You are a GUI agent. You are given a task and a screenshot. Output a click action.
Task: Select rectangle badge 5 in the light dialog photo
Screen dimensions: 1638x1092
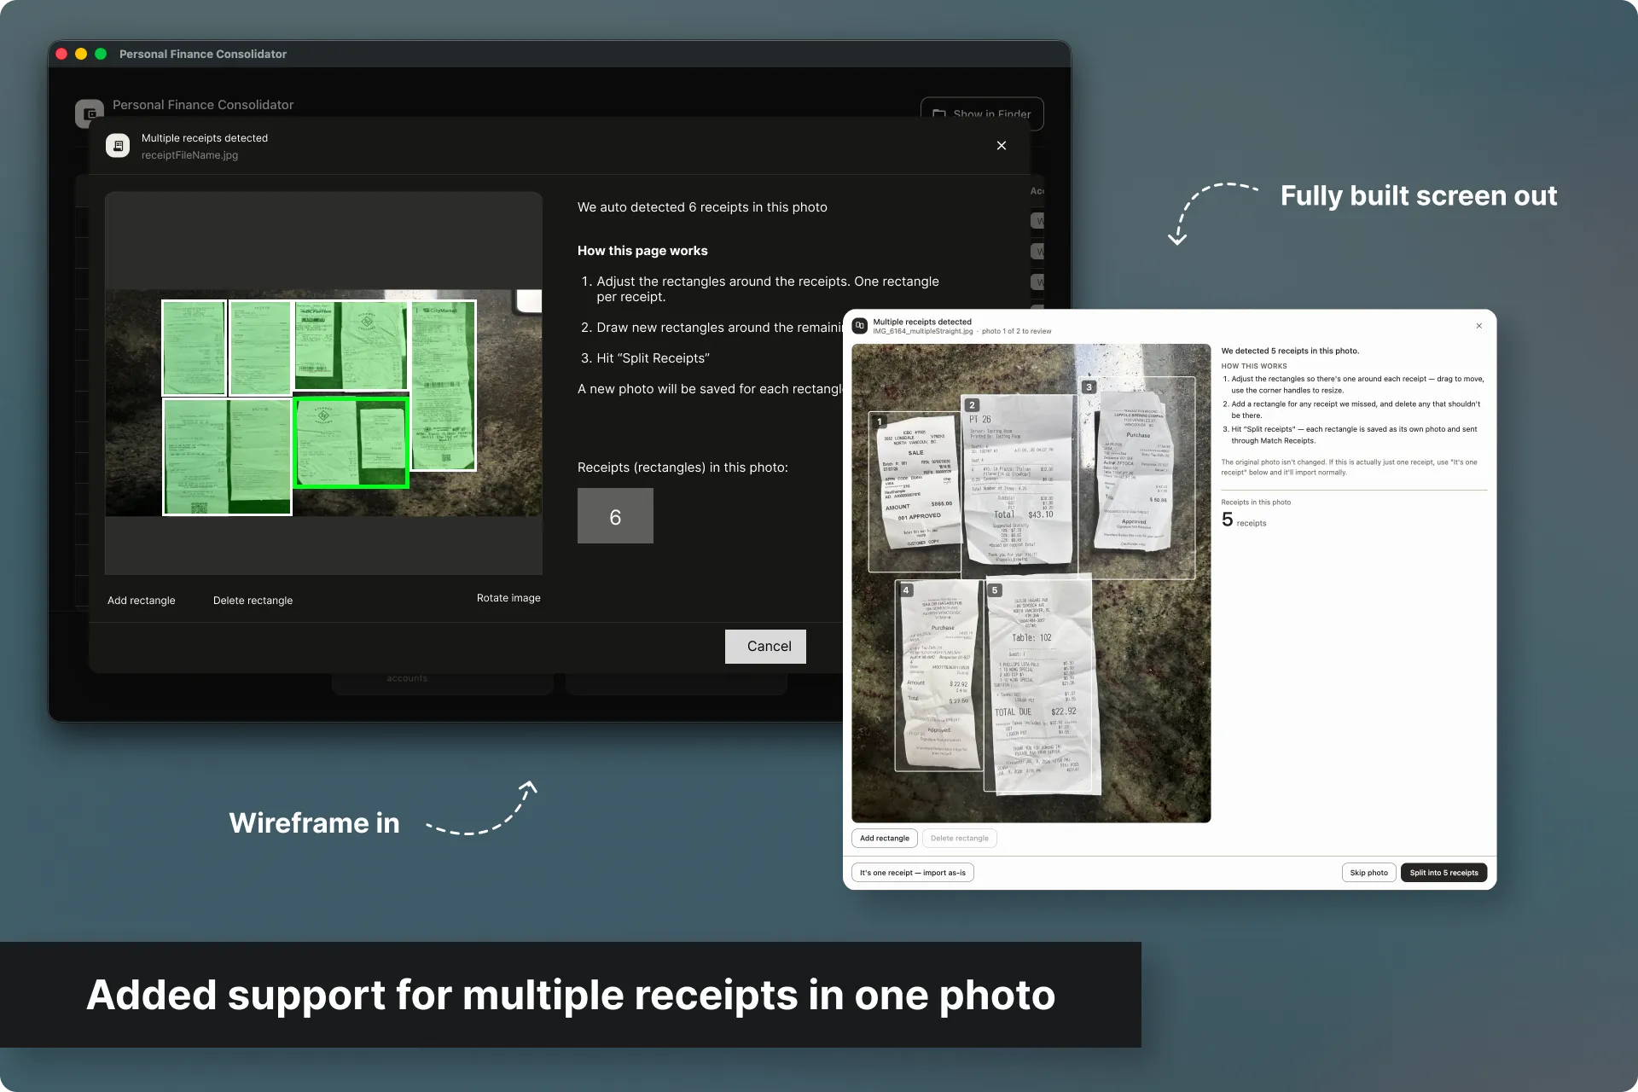point(995,590)
